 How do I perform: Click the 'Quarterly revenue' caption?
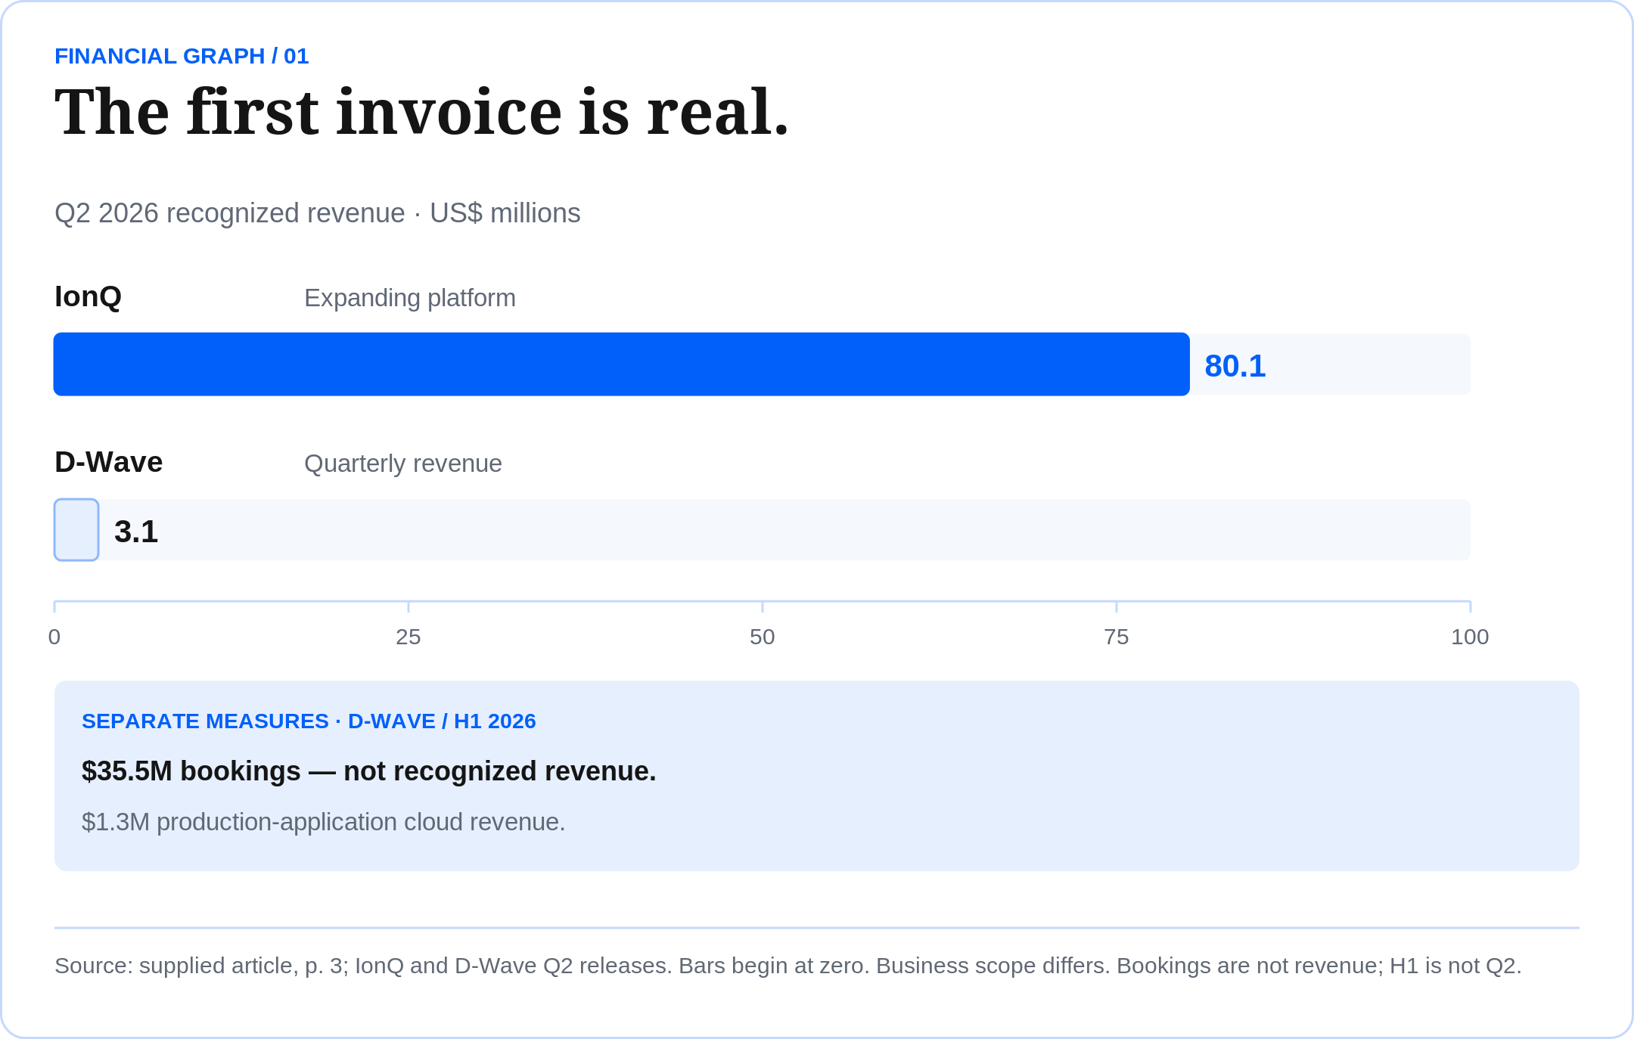tap(403, 464)
